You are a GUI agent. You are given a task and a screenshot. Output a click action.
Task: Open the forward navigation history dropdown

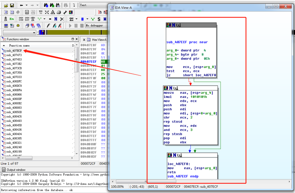coord(37,5)
